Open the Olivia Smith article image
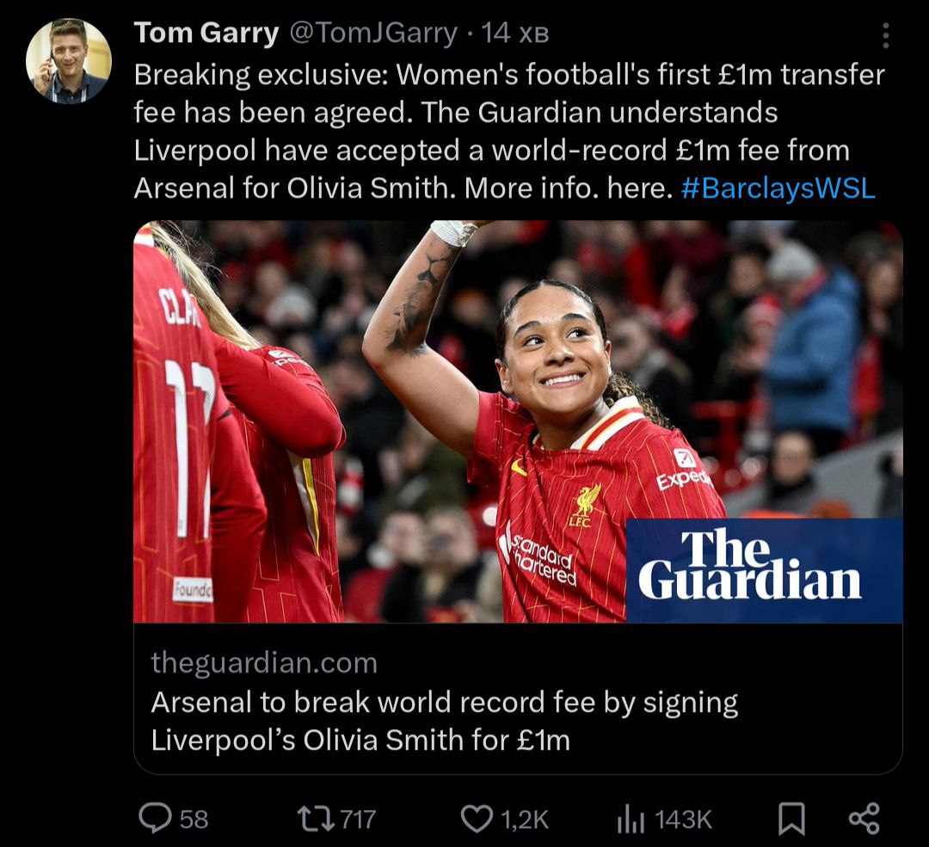The height and width of the screenshot is (847, 929). pyautogui.click(x=518, y=421)
